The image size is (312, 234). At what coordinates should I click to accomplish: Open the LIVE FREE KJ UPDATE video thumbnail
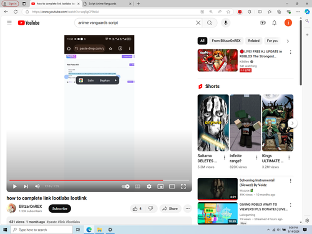(218, 61)
